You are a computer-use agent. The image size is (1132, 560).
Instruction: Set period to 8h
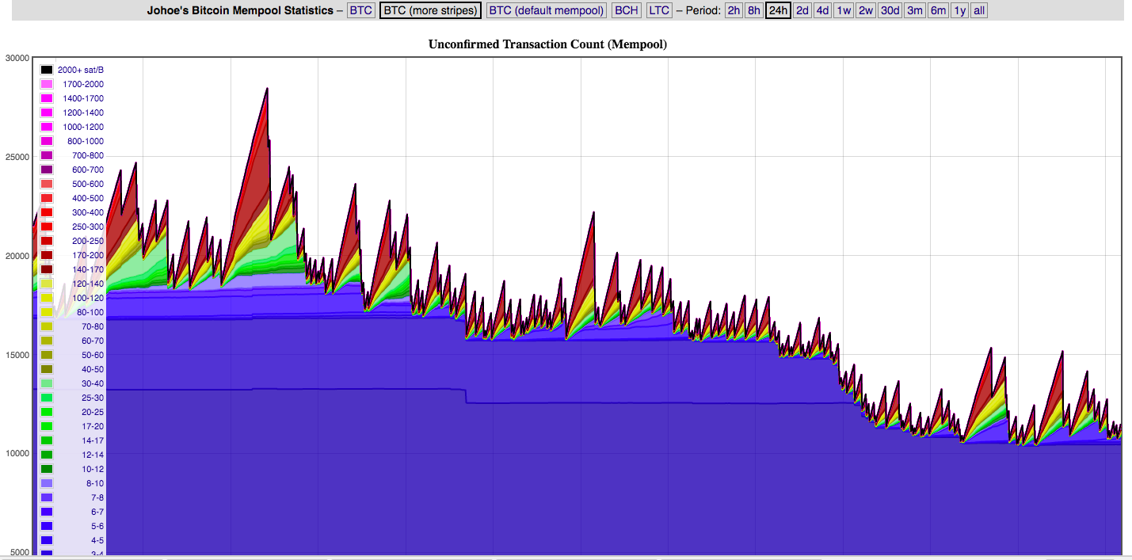click(x=754, y=10)
